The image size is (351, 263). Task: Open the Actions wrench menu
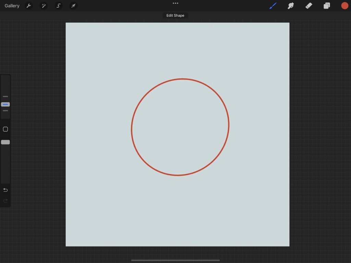coord(29,6)
